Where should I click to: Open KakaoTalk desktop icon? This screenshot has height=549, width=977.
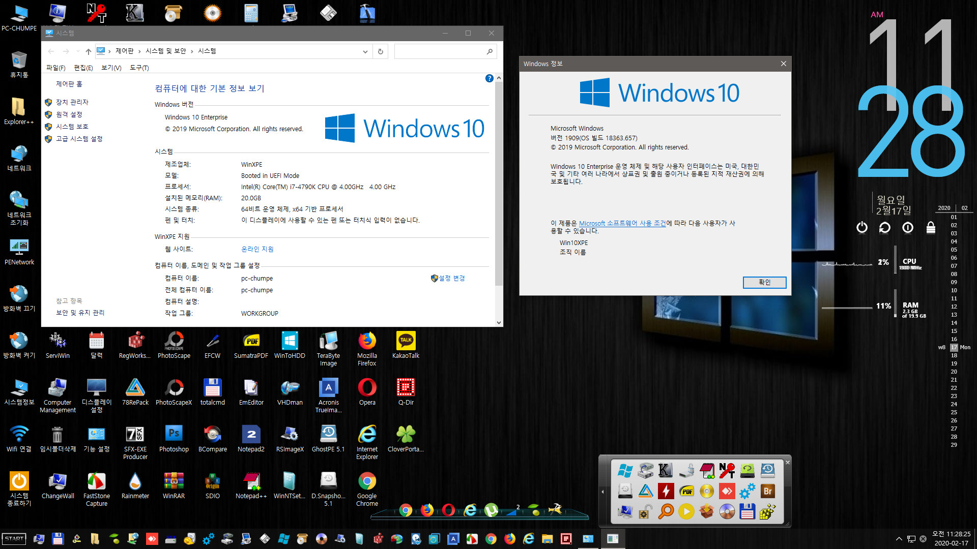pos(406,345)
